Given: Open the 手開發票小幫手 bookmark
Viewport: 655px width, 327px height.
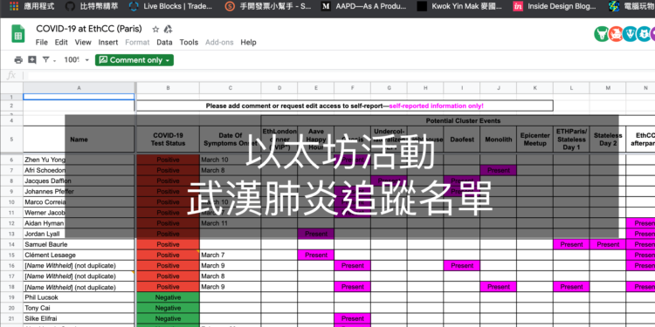Looking at the screenshot, I should pos(268,6).
